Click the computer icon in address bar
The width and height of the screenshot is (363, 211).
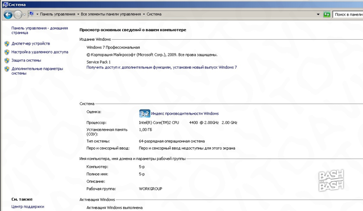[x=32, y=14]
